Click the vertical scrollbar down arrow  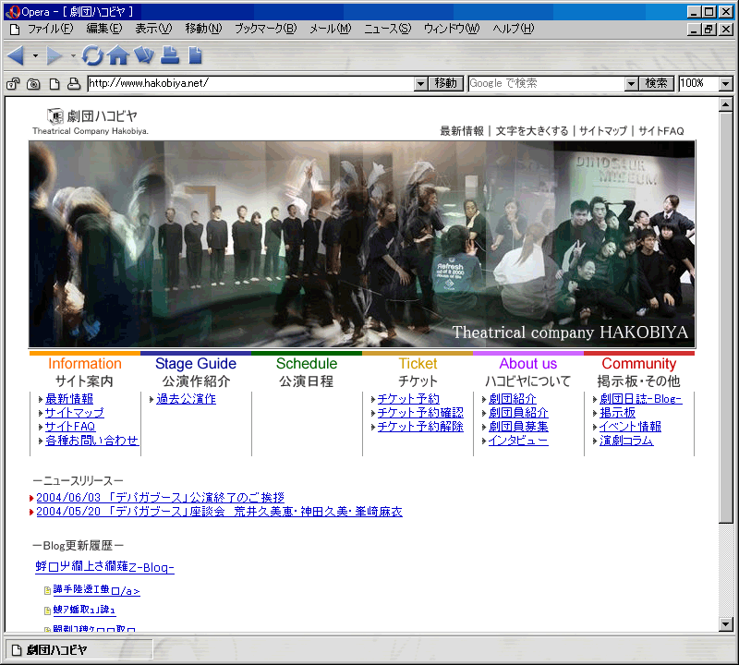(x=726, y=624)
